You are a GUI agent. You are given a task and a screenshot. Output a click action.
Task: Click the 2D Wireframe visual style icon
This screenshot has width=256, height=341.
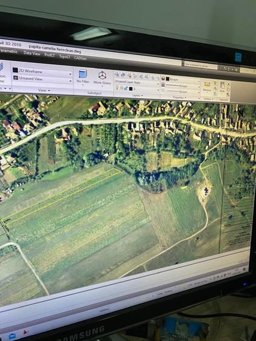pyautogui.click(x=15, y=70)
